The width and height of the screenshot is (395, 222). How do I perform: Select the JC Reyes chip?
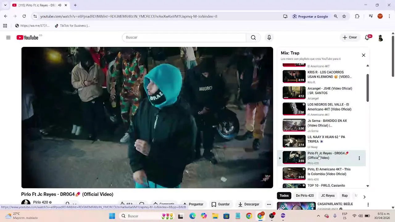click(x=328, y=196)
